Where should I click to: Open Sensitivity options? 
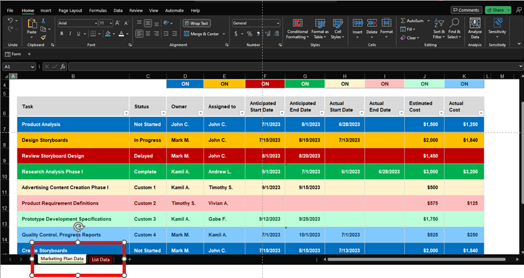[x=497, y=28]
